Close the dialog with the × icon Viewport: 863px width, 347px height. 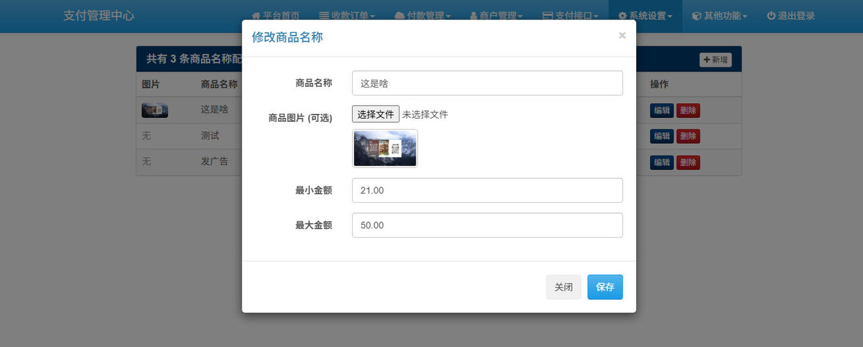[622, 36]
